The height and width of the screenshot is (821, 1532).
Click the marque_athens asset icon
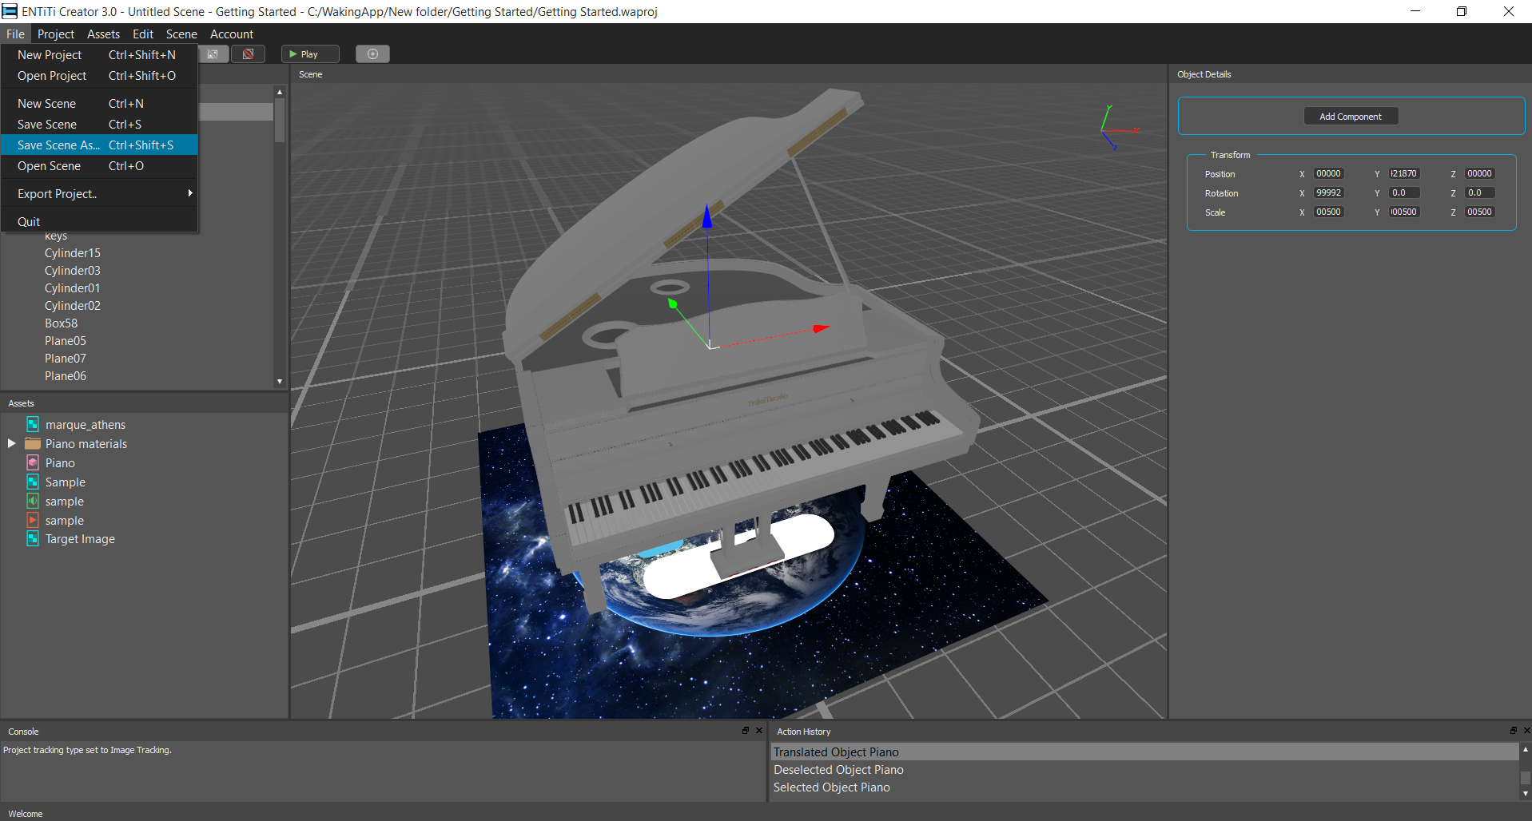[x=33, y=424]
